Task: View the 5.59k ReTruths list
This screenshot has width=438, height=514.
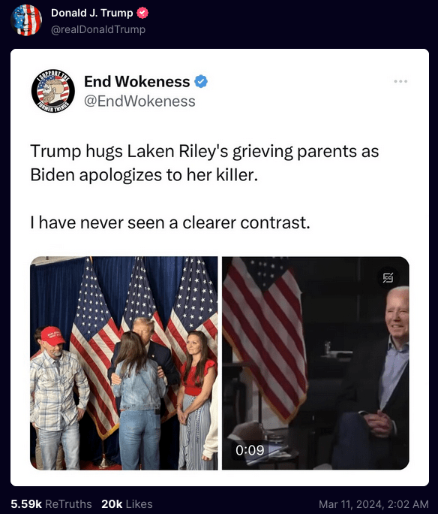Action: click(x=51, y=503)
